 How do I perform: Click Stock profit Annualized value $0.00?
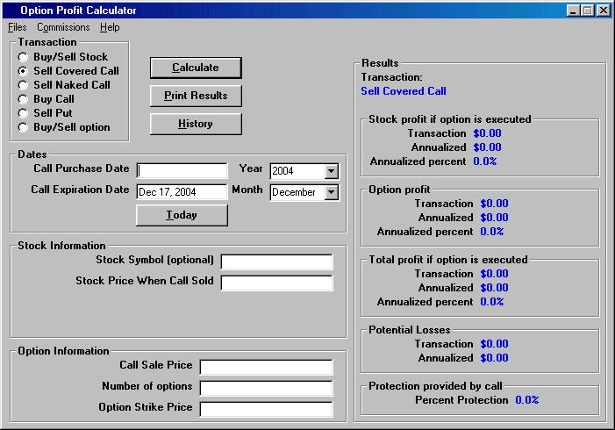[x=487, y=147]
